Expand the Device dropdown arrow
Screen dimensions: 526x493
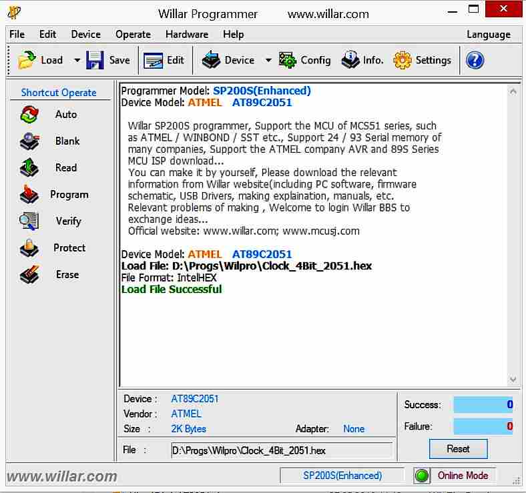coord(268,60)
